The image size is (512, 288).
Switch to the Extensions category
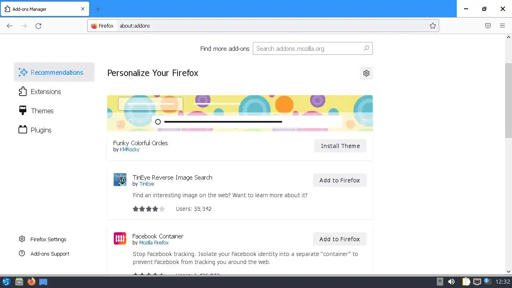point(54,92)
